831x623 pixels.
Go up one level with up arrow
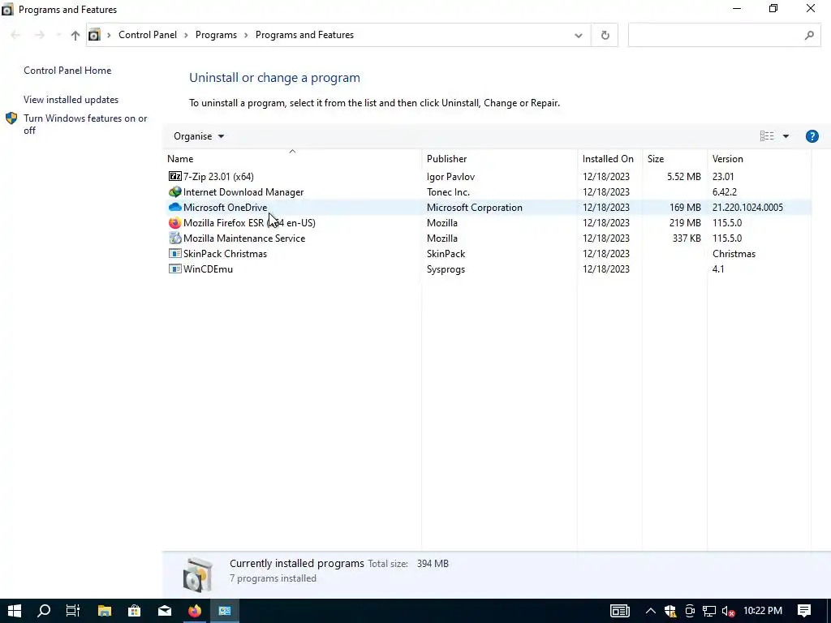tap(75, 35)
